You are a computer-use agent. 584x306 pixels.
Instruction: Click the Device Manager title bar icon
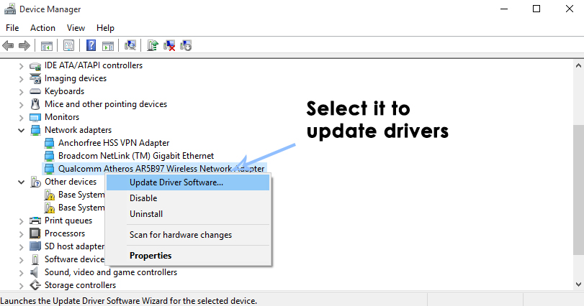(x=9, y=9)
